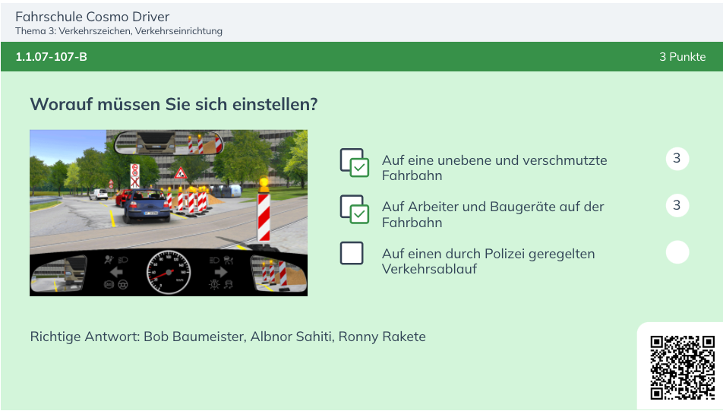Image resolution: width=723 pixels, height=411 pixels.
Task: Toggle checkbox for 'Arbeiter und Baugeräte' answer
Action: coord(355,210)
